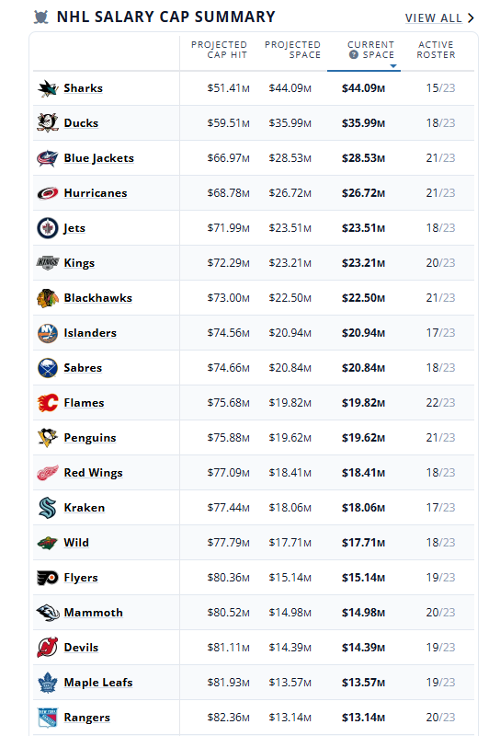Sort by Projected Cap Hit column
Image resolution: width=500 pixels, height=736 pixels.
(x=219, y=50)
